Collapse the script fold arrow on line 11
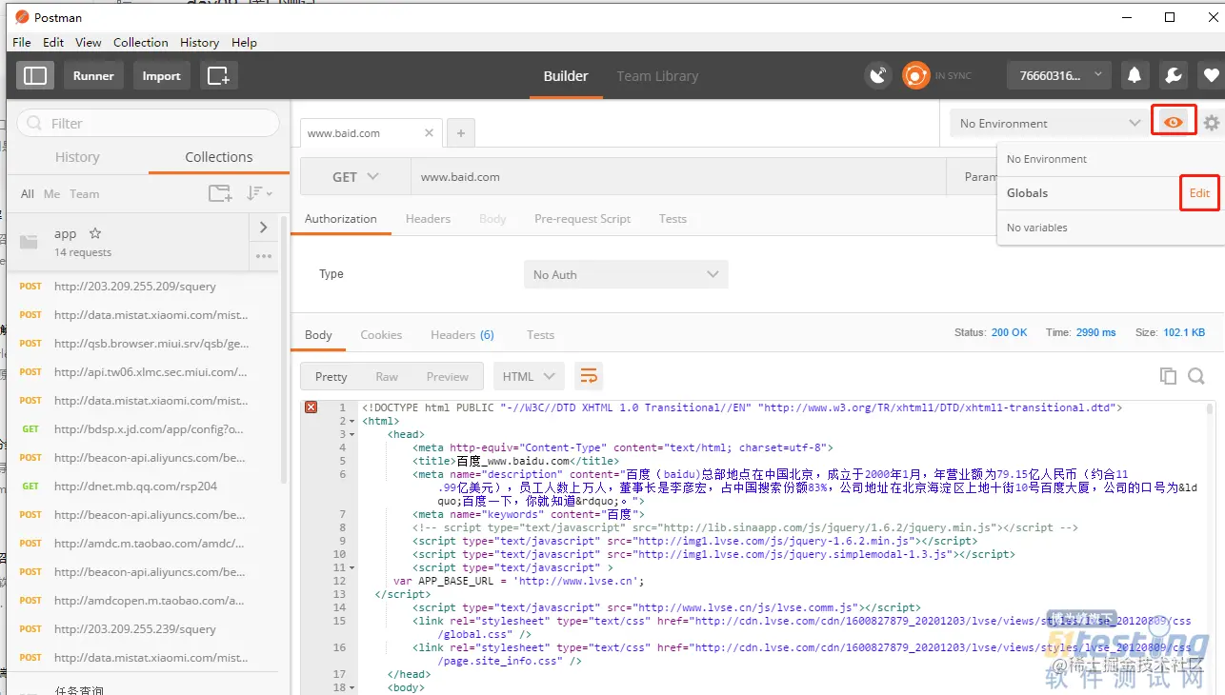The image size is (1225, 695). pyautogui.click(x=352, y=567)
